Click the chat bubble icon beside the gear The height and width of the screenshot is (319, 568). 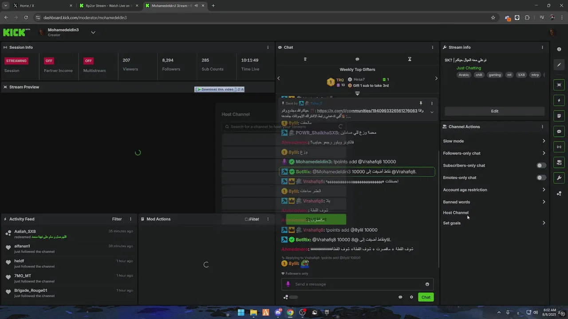pos(400,297)
